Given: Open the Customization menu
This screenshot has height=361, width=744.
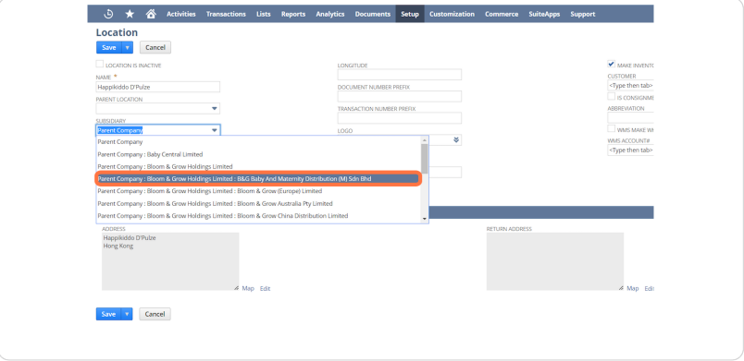Looking at the screenshot, I should pyautogui.click(x=452, y=14).
